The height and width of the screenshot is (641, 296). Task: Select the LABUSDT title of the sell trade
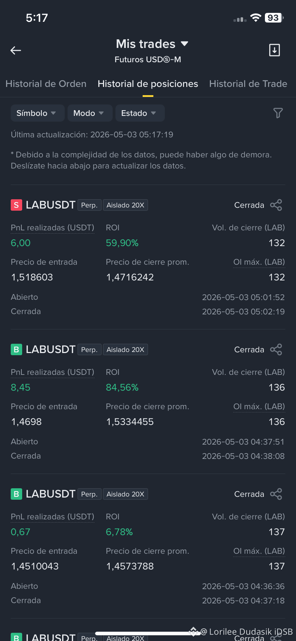50,205
